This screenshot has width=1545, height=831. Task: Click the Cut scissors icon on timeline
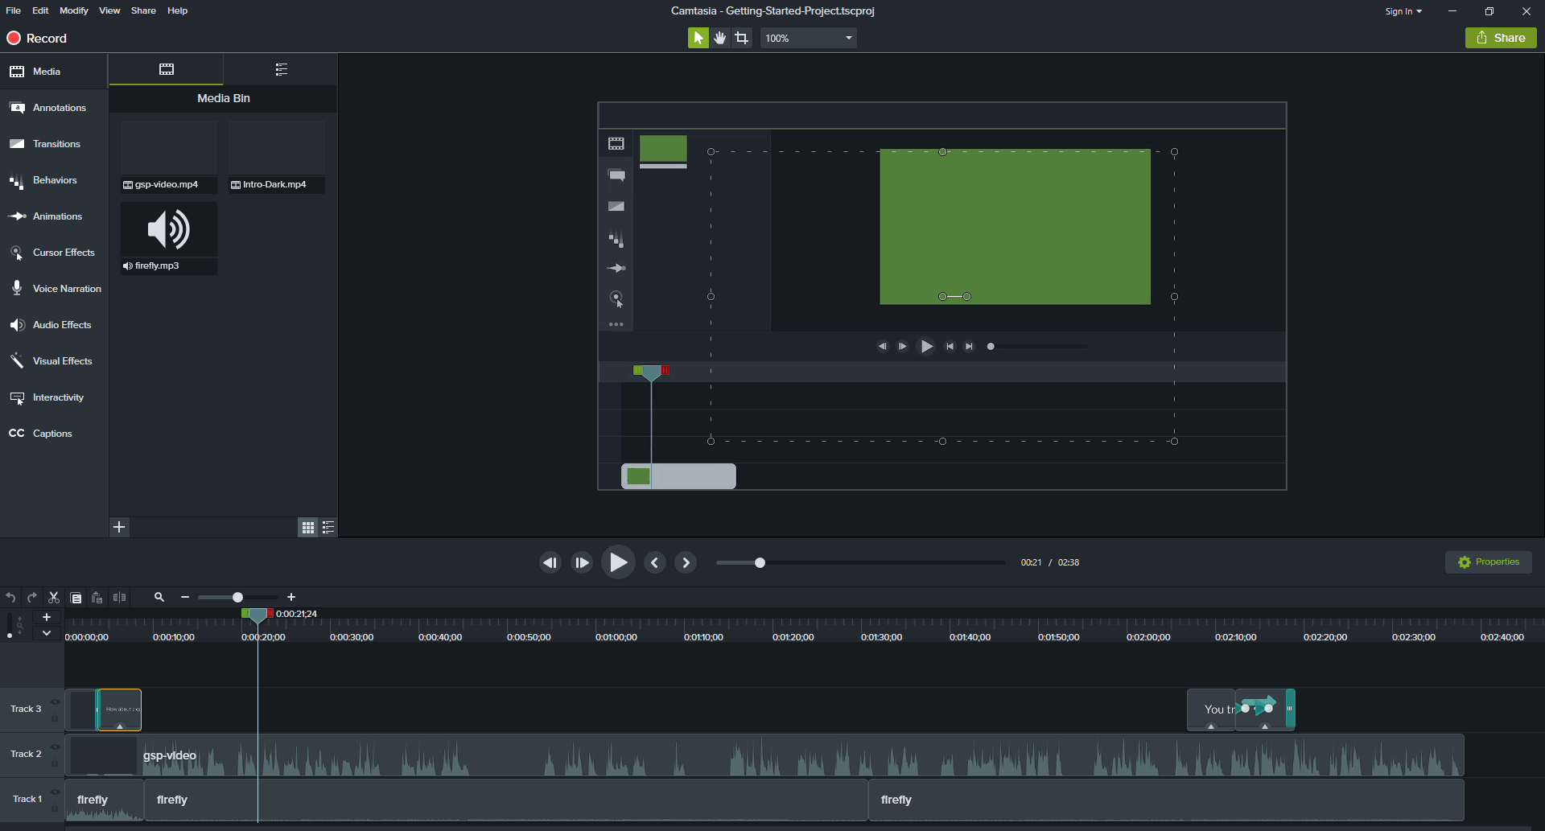coord(54,598)
